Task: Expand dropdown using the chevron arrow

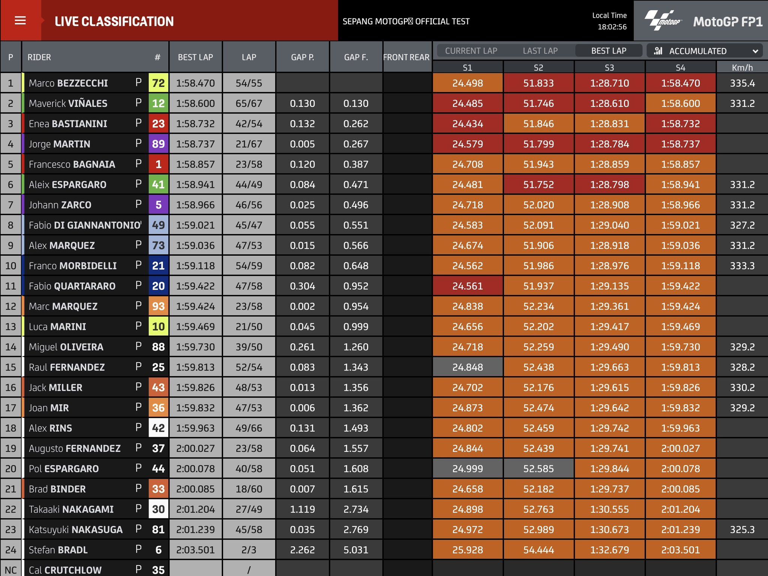Action: [755, 51]
